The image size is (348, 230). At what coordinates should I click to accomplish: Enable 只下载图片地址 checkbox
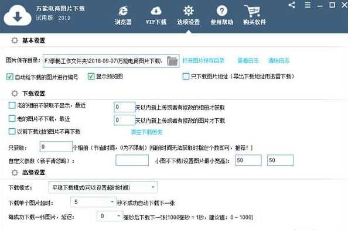point(186,76)
